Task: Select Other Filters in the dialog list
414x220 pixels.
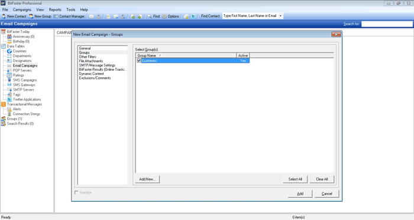Action: click(88, 57)
